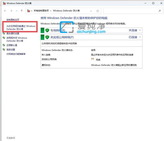This screenshot has width=164, height=141.
Task: Open 启用或关闭 Windows Defender 防火墙 link
Action: coord(17,39)
